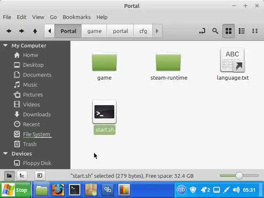Open Trash in the sidebar

coord(30,144)
